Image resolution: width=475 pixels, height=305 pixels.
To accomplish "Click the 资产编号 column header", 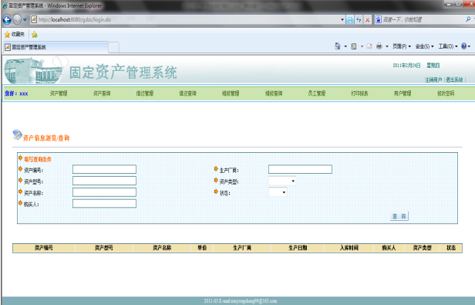I will click(x=44, y=248).
